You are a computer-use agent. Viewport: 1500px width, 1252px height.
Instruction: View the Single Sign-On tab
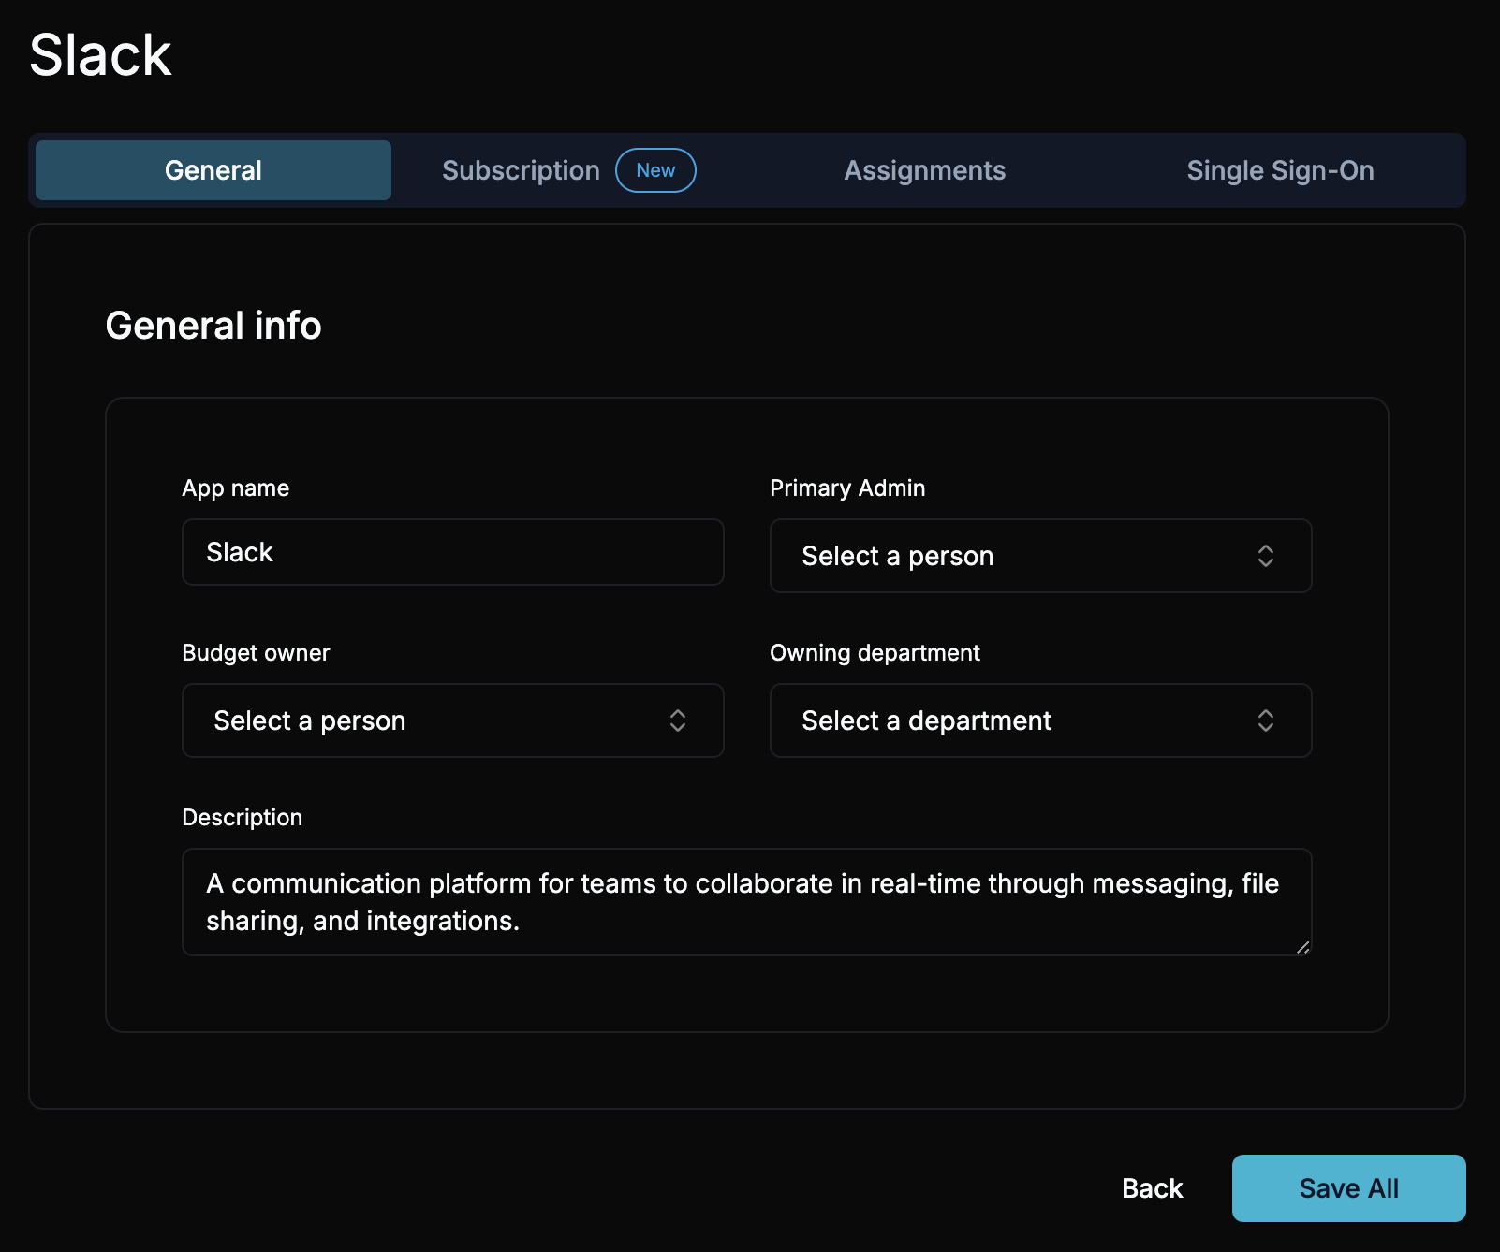[1281, 170]
